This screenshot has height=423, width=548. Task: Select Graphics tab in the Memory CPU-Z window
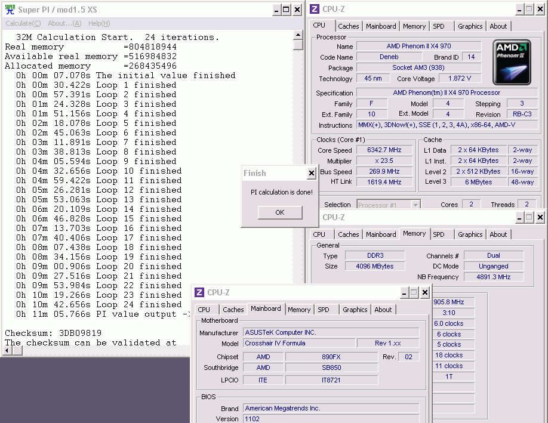470,234
